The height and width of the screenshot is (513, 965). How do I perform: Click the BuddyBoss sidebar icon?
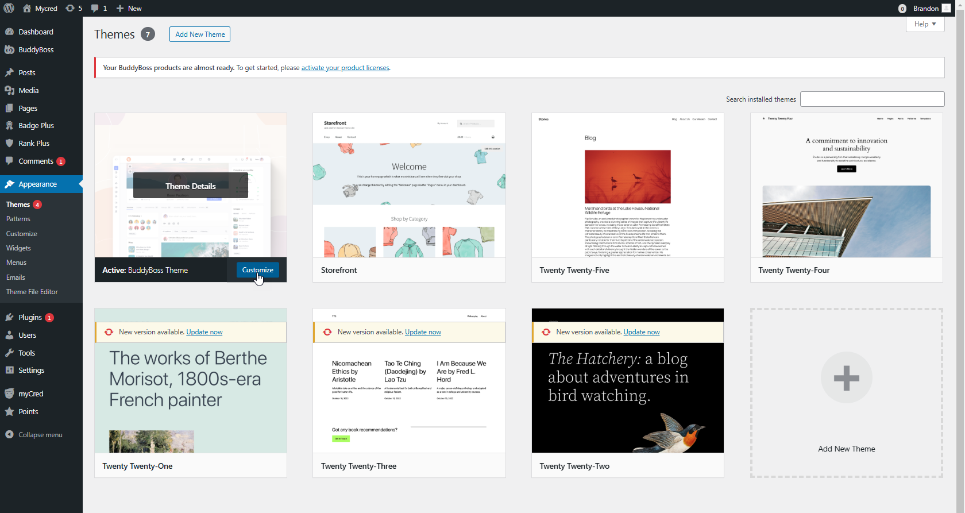tap(9, 49)
